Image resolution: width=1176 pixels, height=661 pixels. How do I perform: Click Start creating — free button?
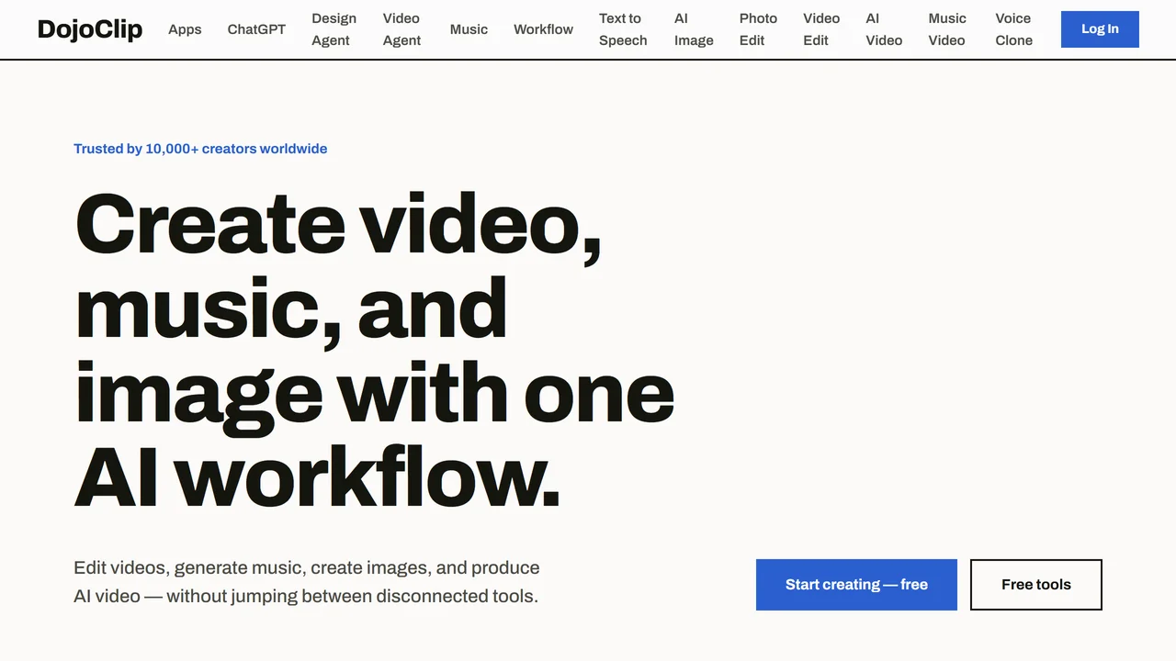856,585
